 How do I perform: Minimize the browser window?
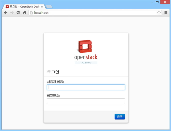pos(152,2)
